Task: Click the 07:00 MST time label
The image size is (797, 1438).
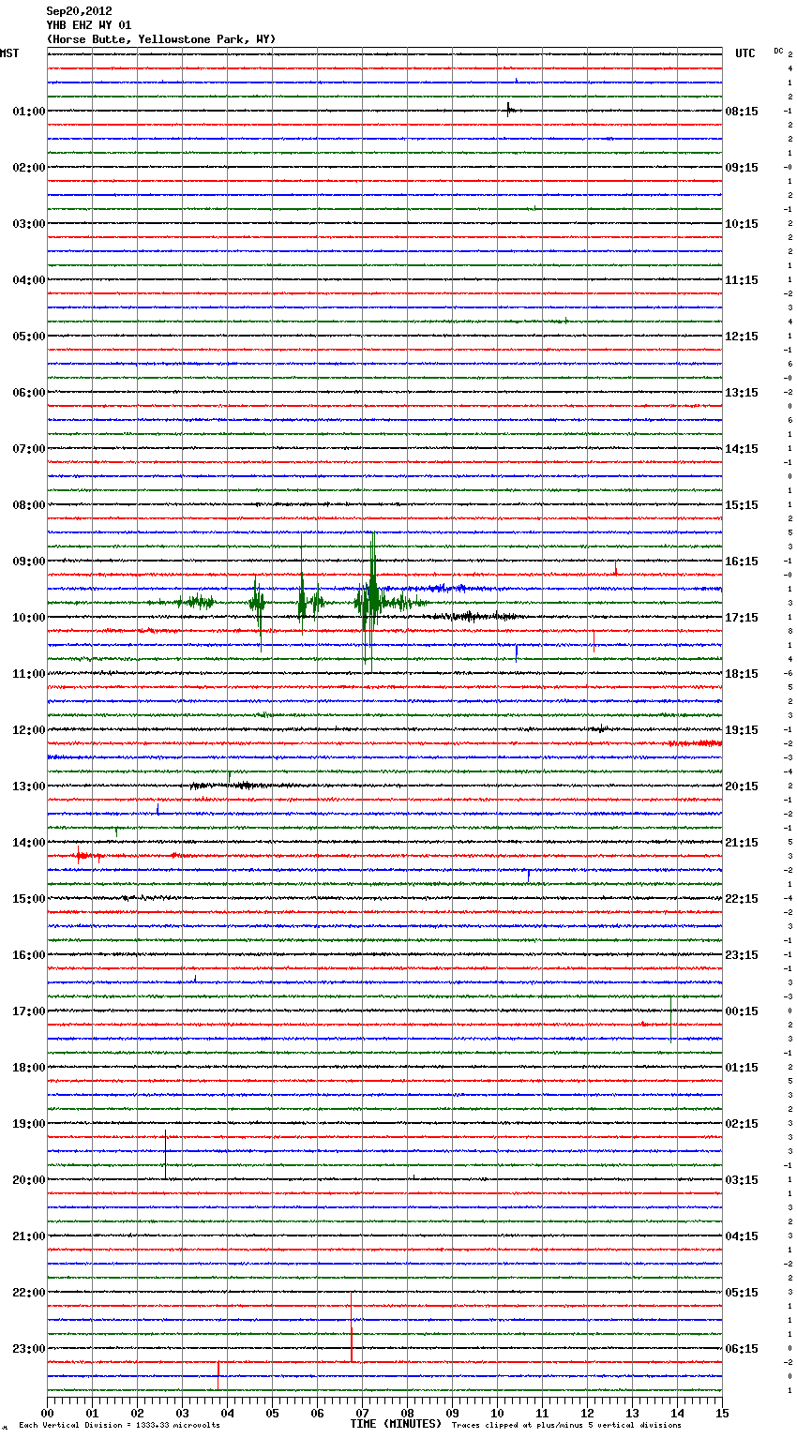Action: click(x=29, y=449)
